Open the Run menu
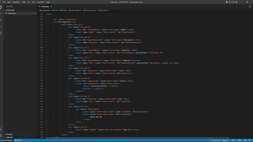The width and height of the screenshot is (253, 142). (x=34, y=2)
